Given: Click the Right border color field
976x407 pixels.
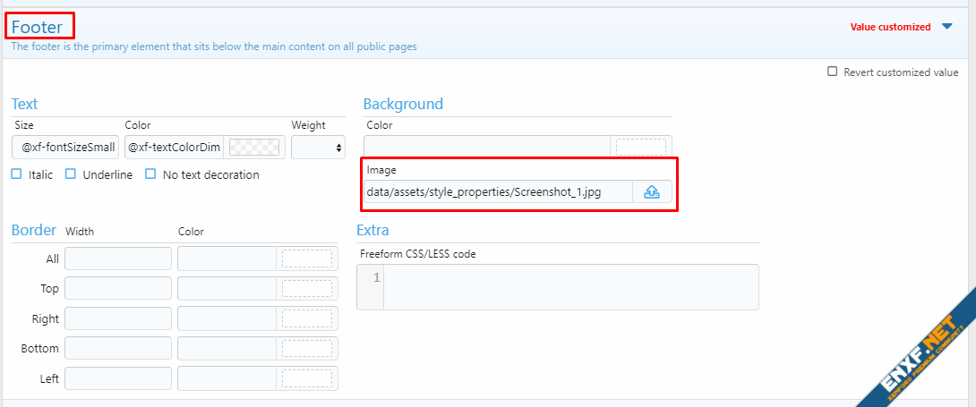Looking at the screenshot, I should point(227,318).
